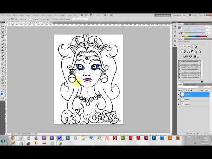Toggle lock transparent pixels in Layers
The height and width of the screenshot is (159, 212).
(185, 90)
